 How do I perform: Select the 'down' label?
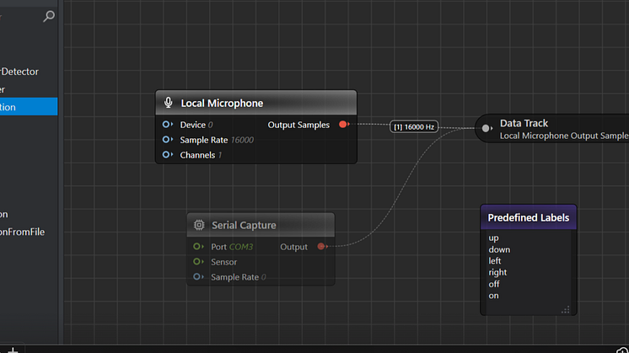499,249
